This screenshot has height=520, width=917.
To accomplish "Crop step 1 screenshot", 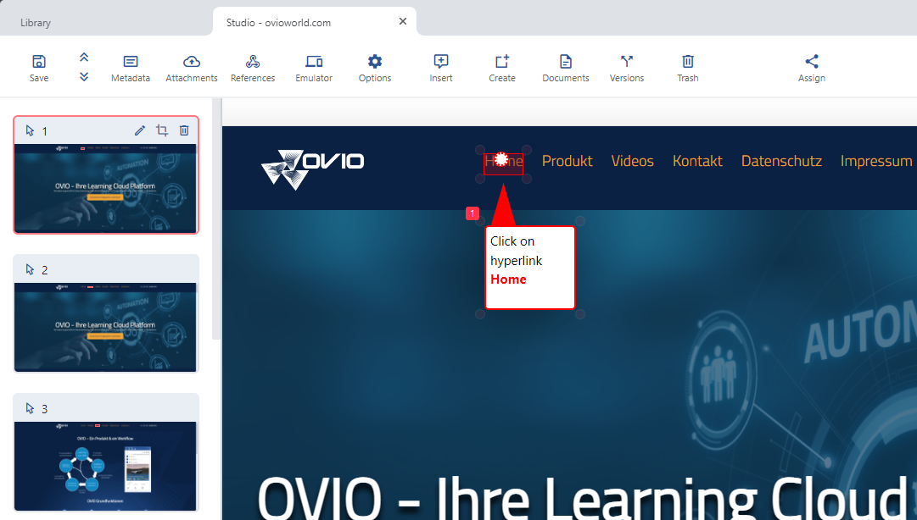I will pyautogui.click(x=162, y=130).
